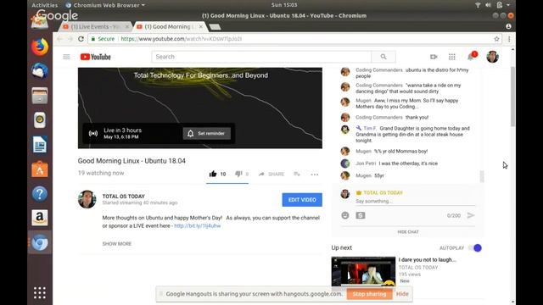Launch Thunderbird mail from dock

(x=40, y=71)
